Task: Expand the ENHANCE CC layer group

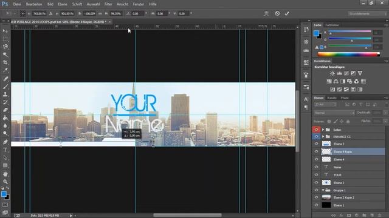Action: click(323, 136)
